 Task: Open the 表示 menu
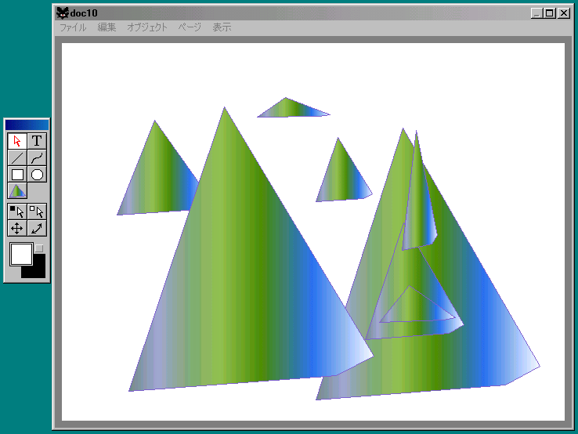click(222, 27)
